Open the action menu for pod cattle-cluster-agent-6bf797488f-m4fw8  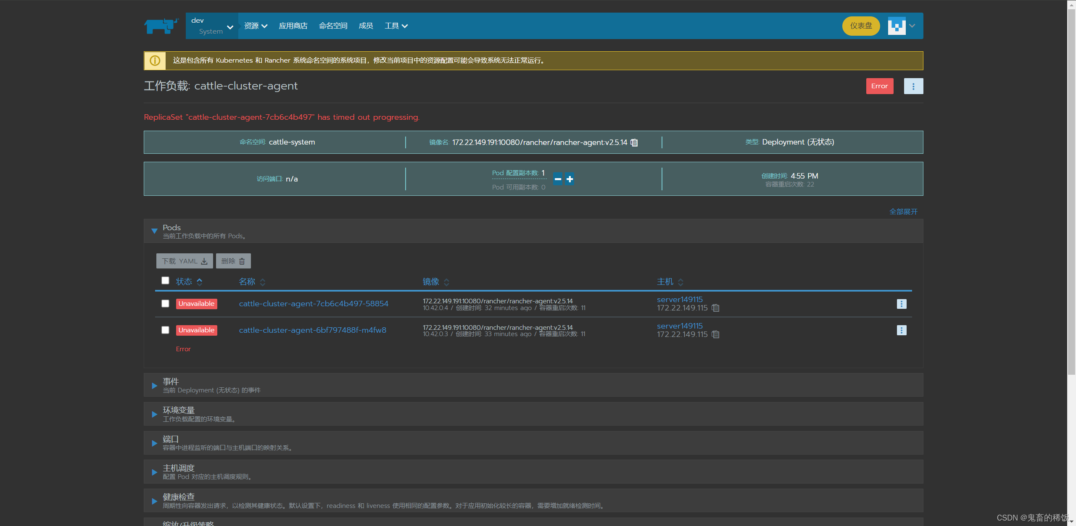tap(901, 330)
